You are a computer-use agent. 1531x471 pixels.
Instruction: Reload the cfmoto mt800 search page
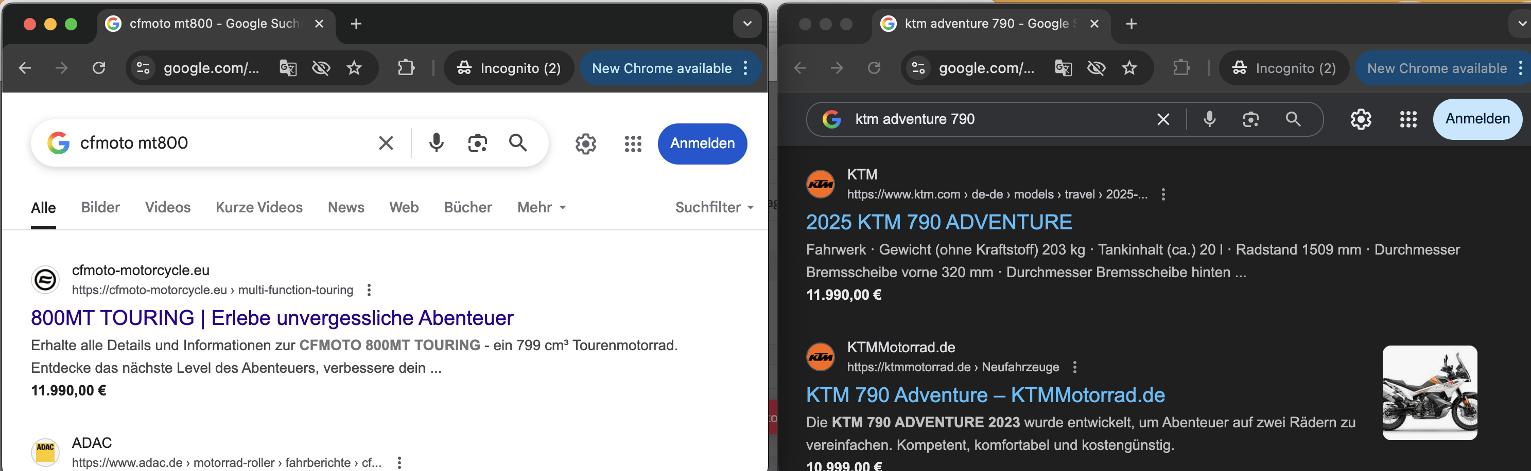(99, 68)
